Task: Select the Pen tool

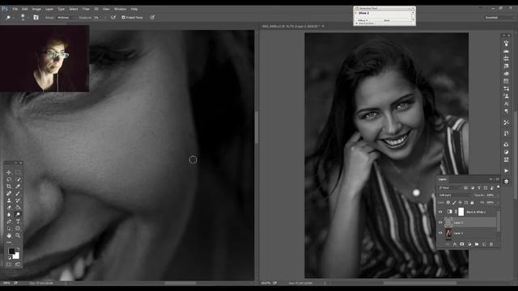Action: coord(9,221)
